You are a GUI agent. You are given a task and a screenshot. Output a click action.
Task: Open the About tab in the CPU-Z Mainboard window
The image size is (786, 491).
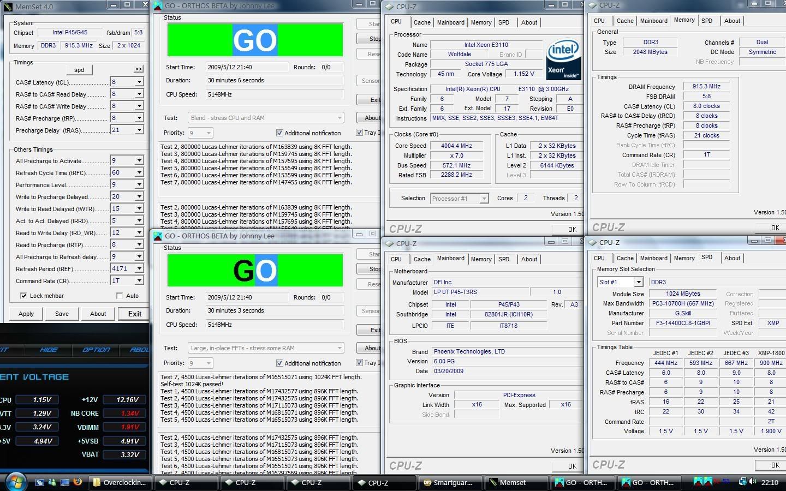pyautogui.click(x=529, y=259)
